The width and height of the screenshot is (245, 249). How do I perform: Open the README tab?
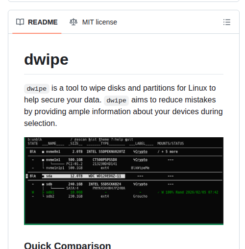click(37, 22)
